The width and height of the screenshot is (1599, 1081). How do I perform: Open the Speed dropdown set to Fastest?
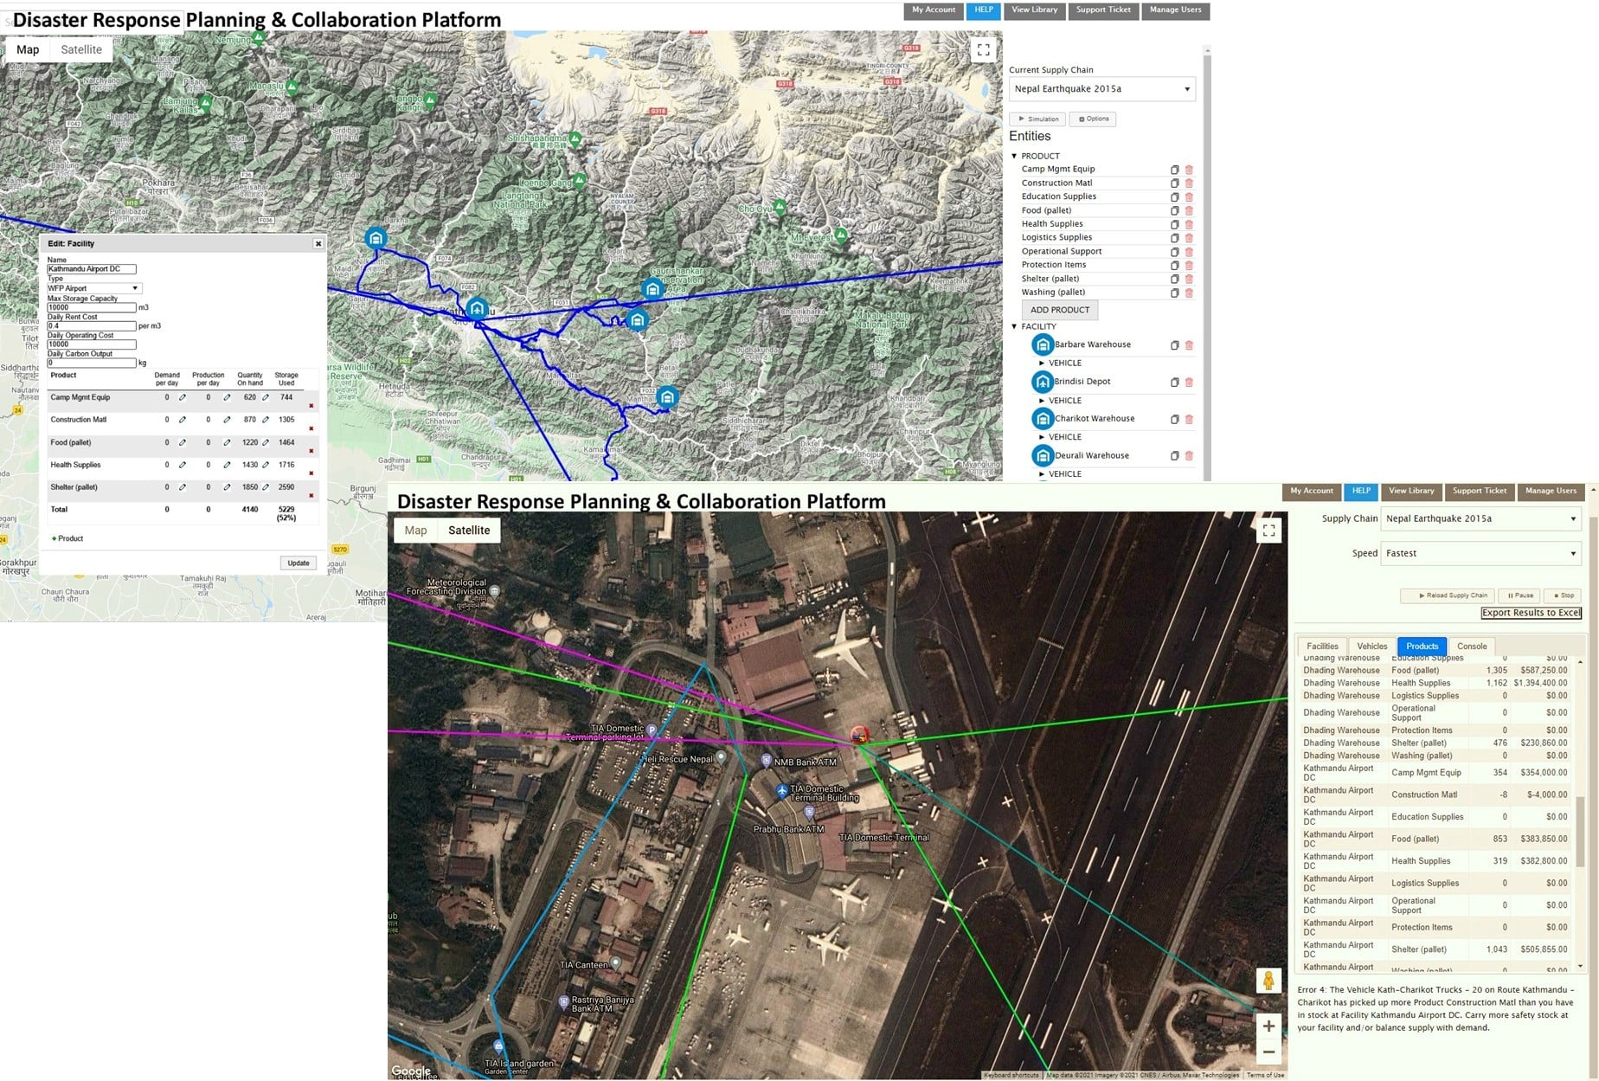[1481, 554]
